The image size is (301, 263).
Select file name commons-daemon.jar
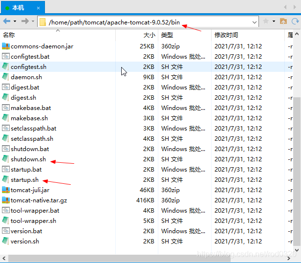tap(42, 46)
